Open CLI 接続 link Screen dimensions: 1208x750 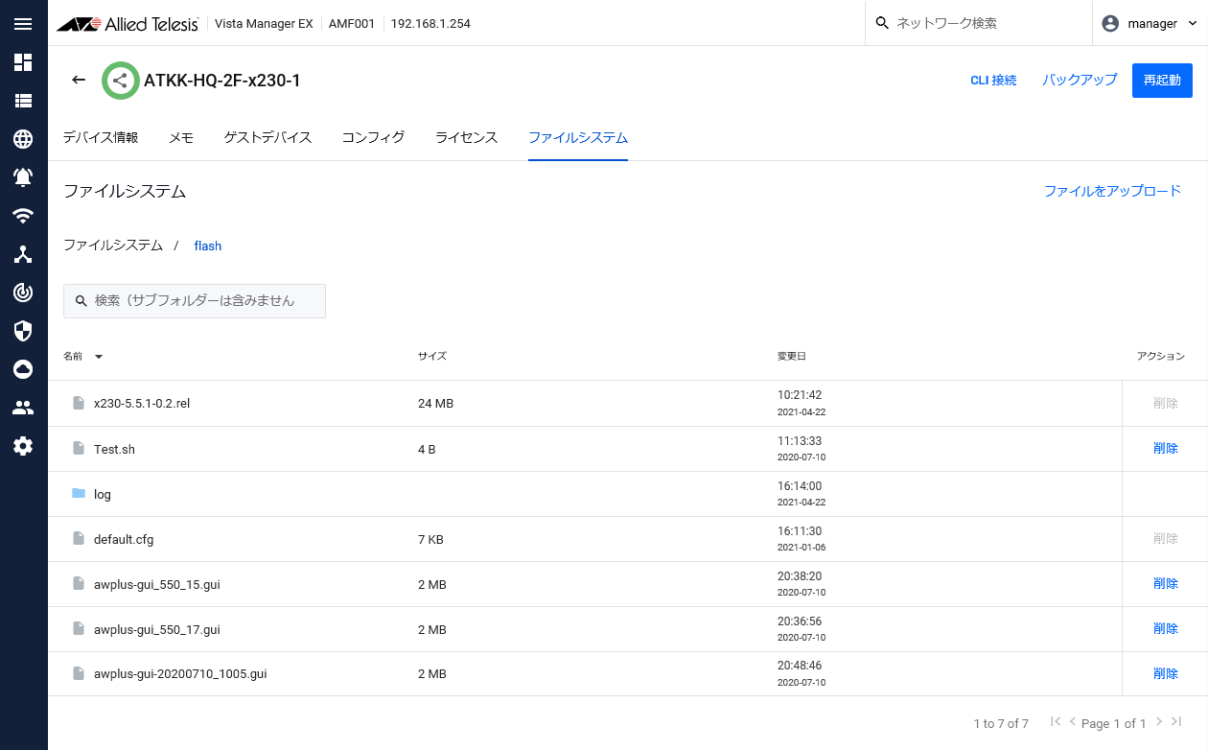pos(993,81)
